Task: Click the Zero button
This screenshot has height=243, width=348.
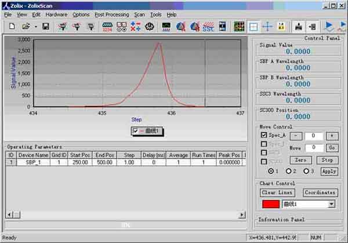Action: coord(300,159)
